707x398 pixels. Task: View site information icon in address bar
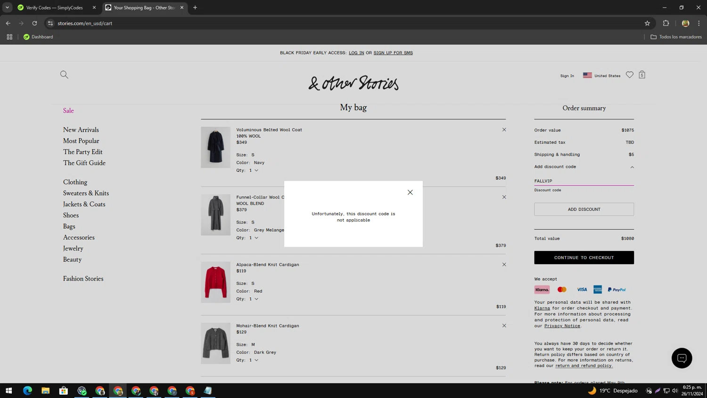[50, 23]
